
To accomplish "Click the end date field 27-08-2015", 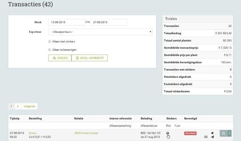I will tap(109, 22).
